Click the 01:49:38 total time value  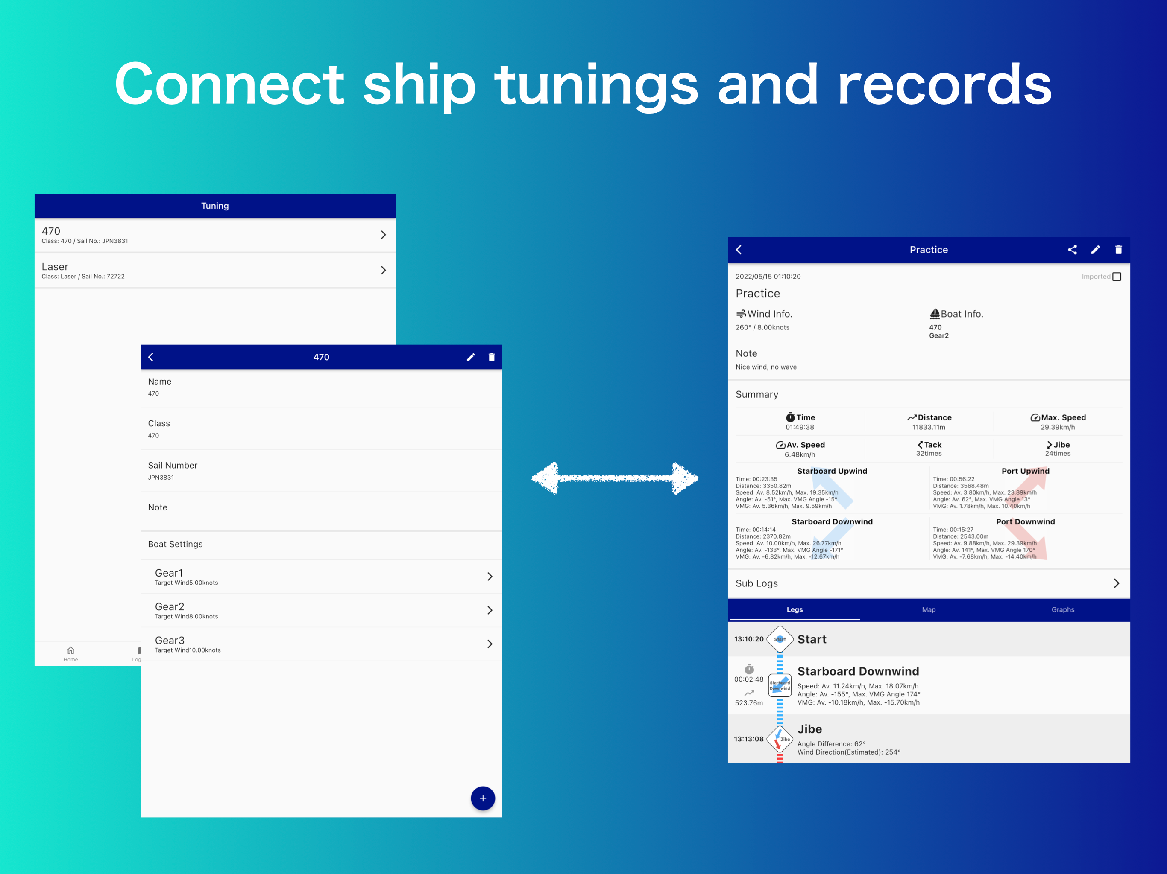pyautogui.click(x=800, y=428)
